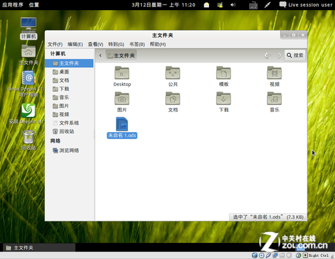Go back with the left arrow navigation button
This screenshot has width=335, height=259.
tap(267, 55)
